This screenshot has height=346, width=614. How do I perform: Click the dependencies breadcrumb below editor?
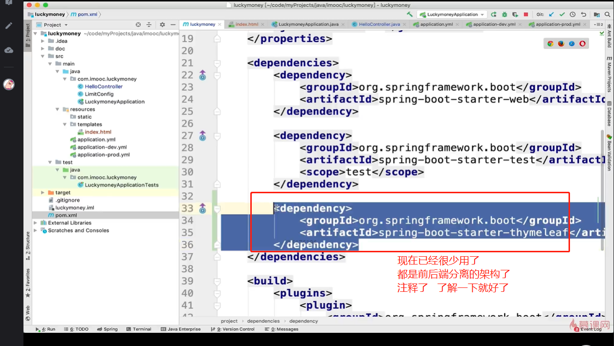(263, 321)
